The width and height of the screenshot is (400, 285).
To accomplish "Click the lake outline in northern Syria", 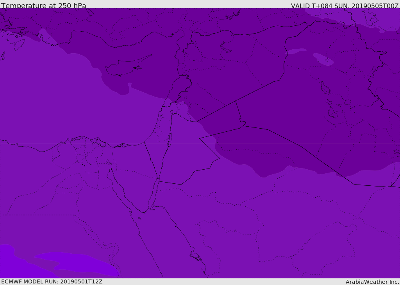I will [x=226, y=47].
